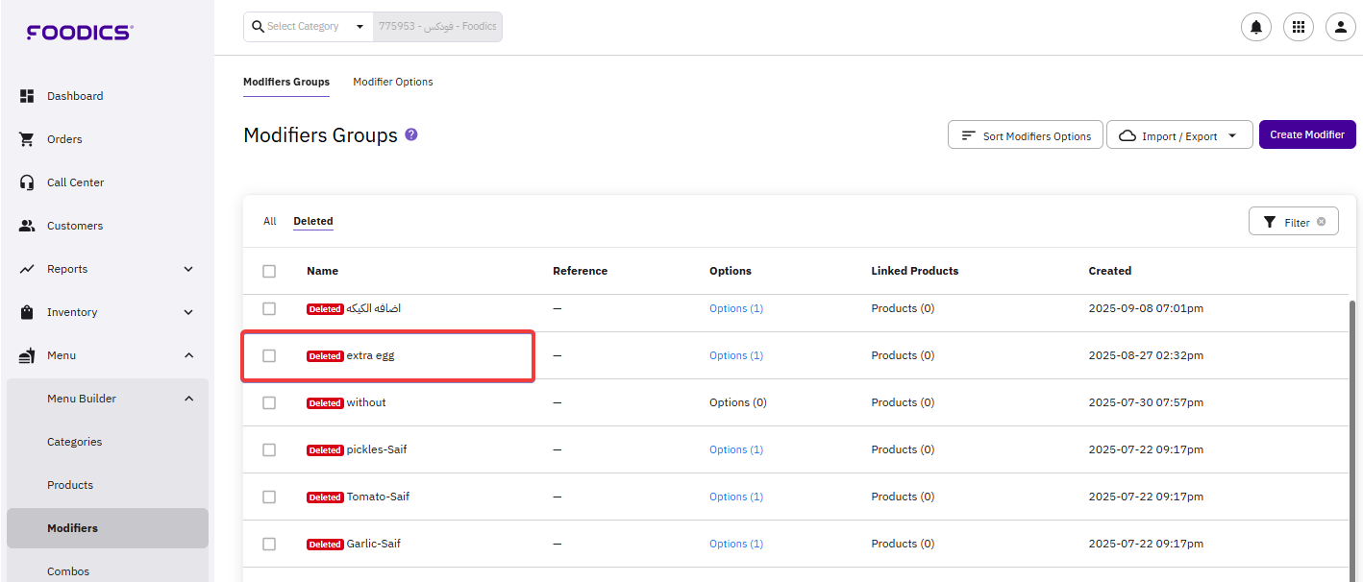Switch to the Modifier Options tab
Screen dimensions: 1363x582
392,82
